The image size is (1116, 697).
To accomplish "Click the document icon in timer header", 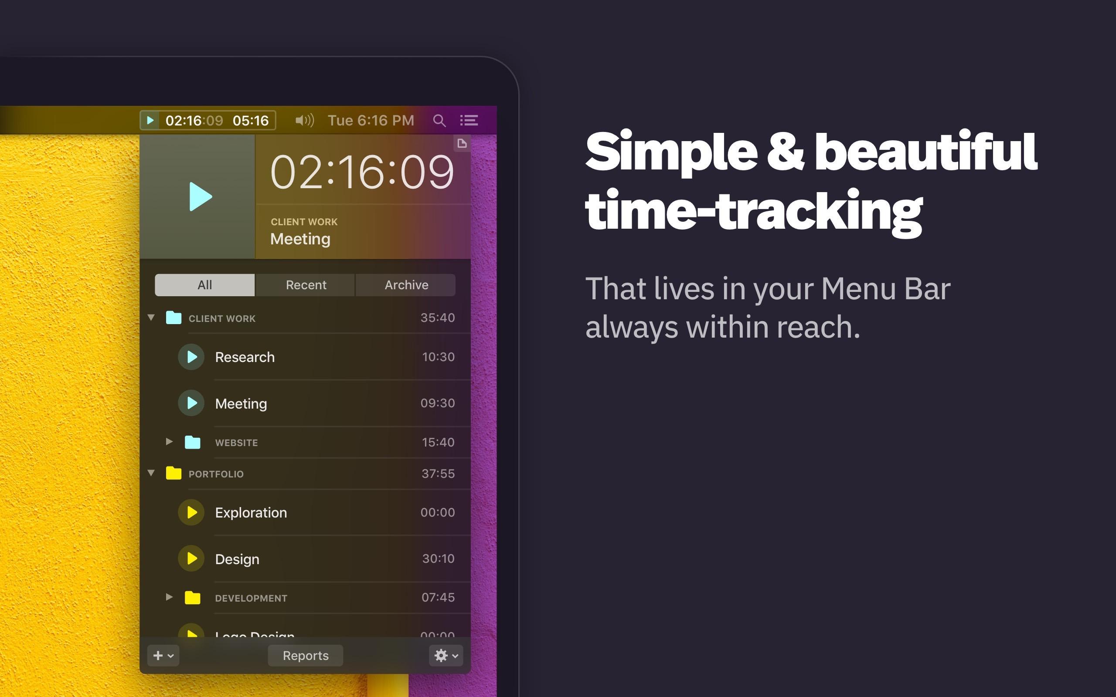I will (462, 143).
